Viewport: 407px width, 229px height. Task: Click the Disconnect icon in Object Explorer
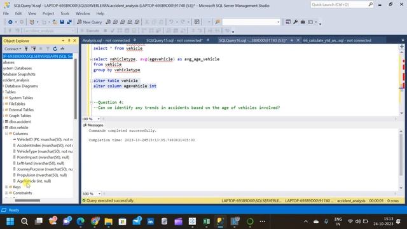(x=34, y=49)
